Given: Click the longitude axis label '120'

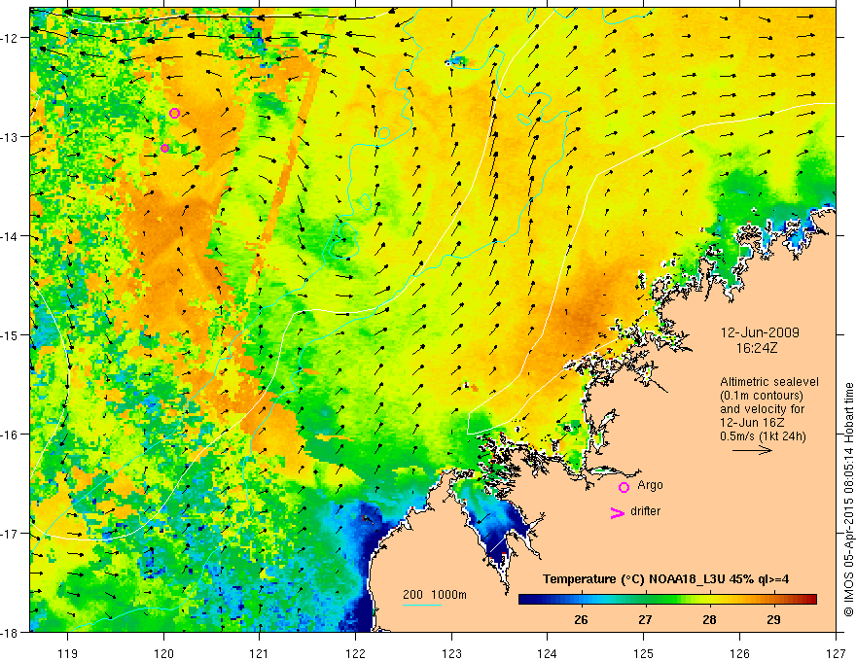Looking at the screenshot, I should (x=163, y=653).
